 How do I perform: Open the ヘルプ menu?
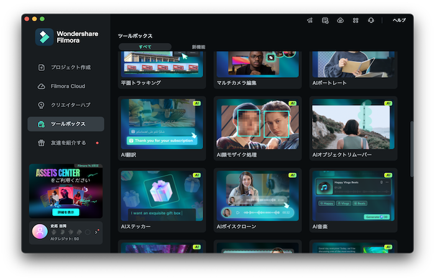[x=399, y=21]
